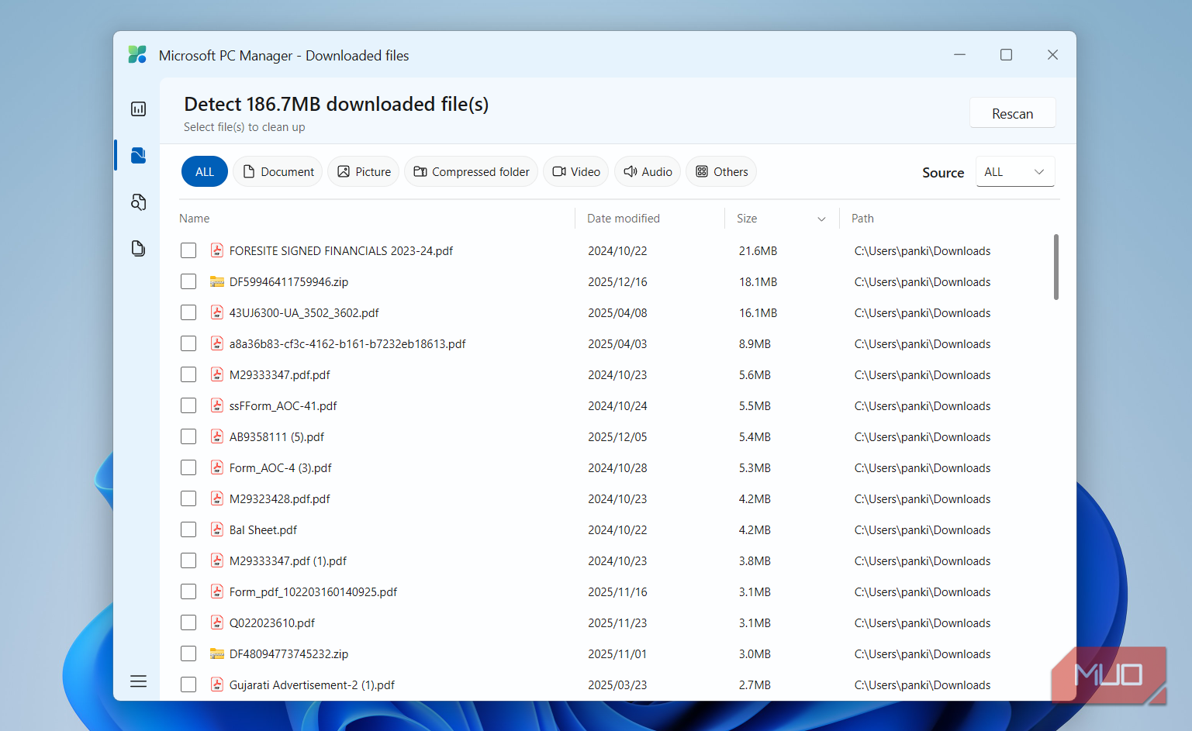Filter by Document files

click(278, 171)
